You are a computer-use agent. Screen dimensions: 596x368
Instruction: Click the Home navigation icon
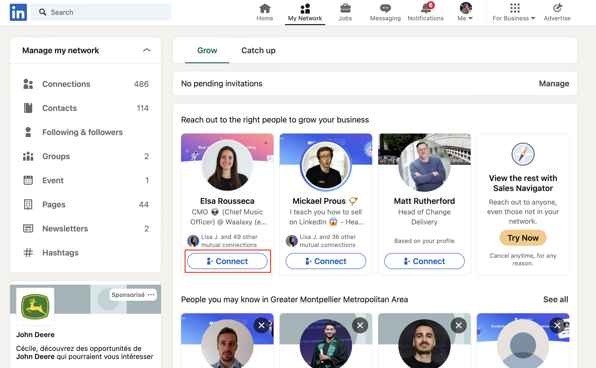(x=263, y=12)
